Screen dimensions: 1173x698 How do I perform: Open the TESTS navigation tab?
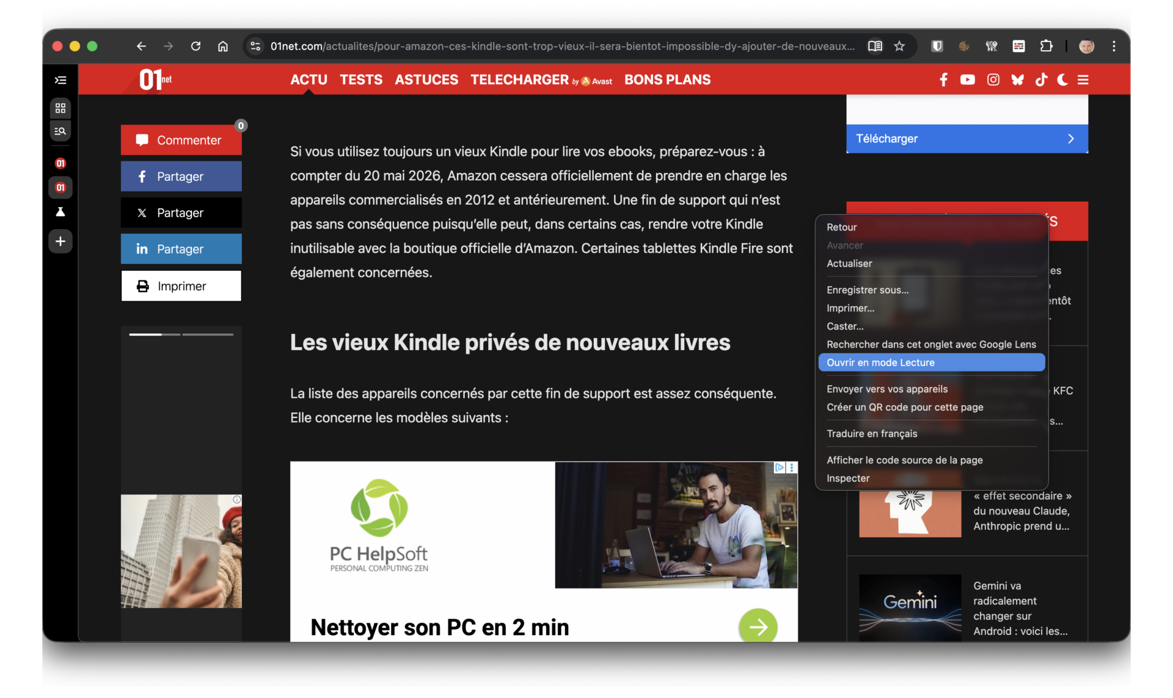(361, 80)
